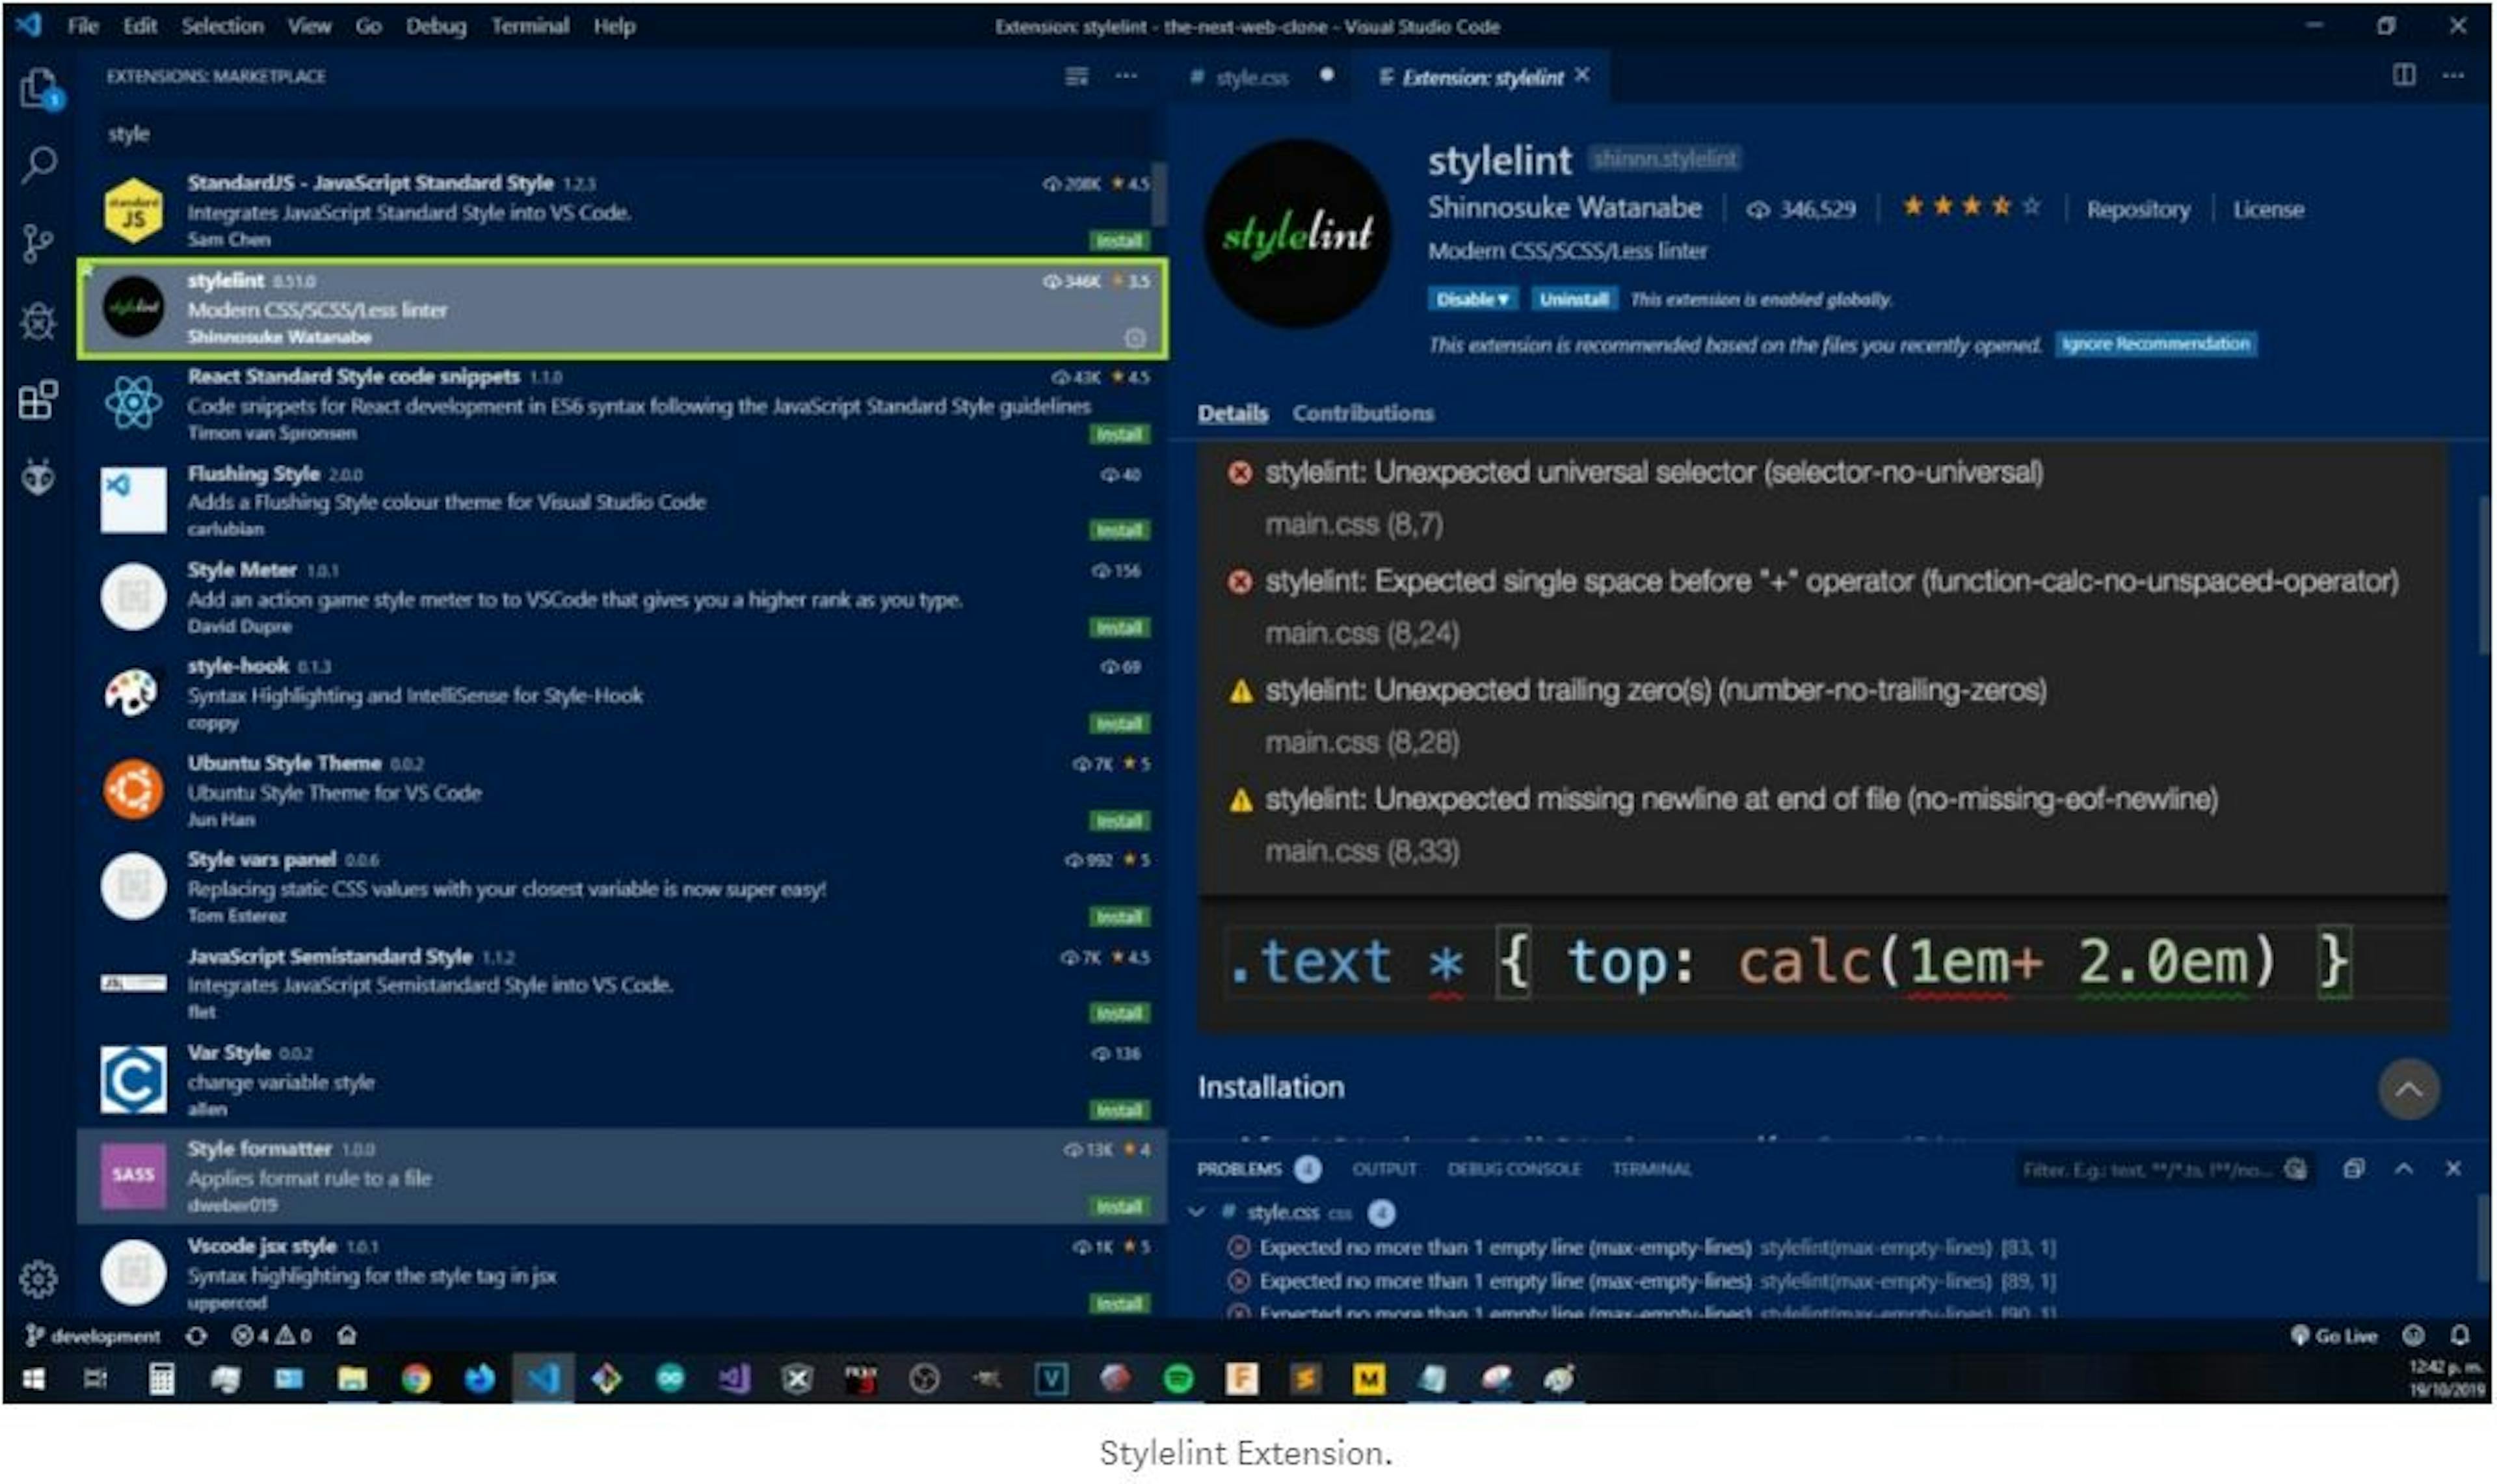
Task: Click the stylelint logo in extension details
Action: [x=1297, y=234]
